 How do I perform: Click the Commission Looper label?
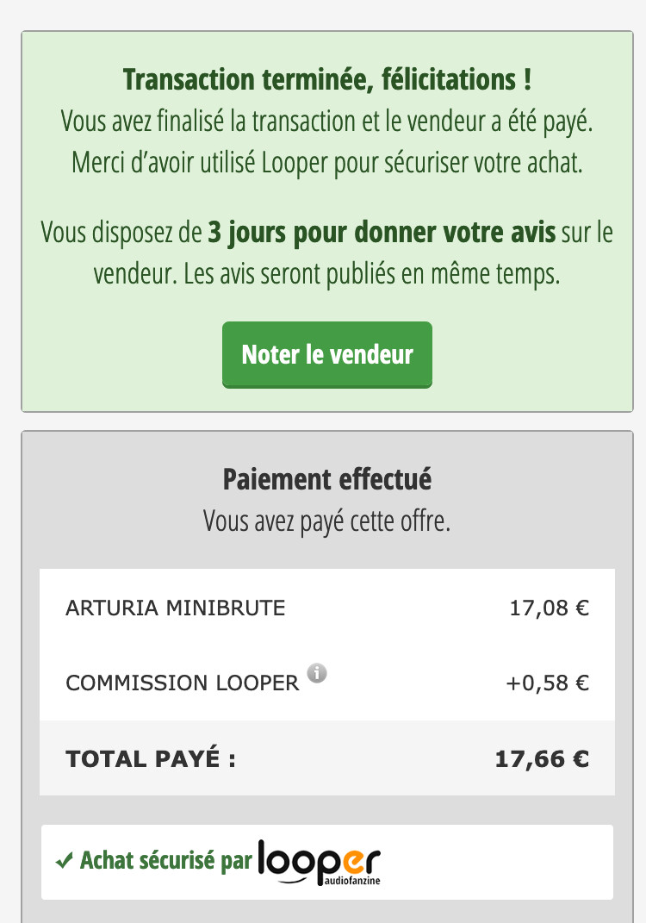coord(182,683)
